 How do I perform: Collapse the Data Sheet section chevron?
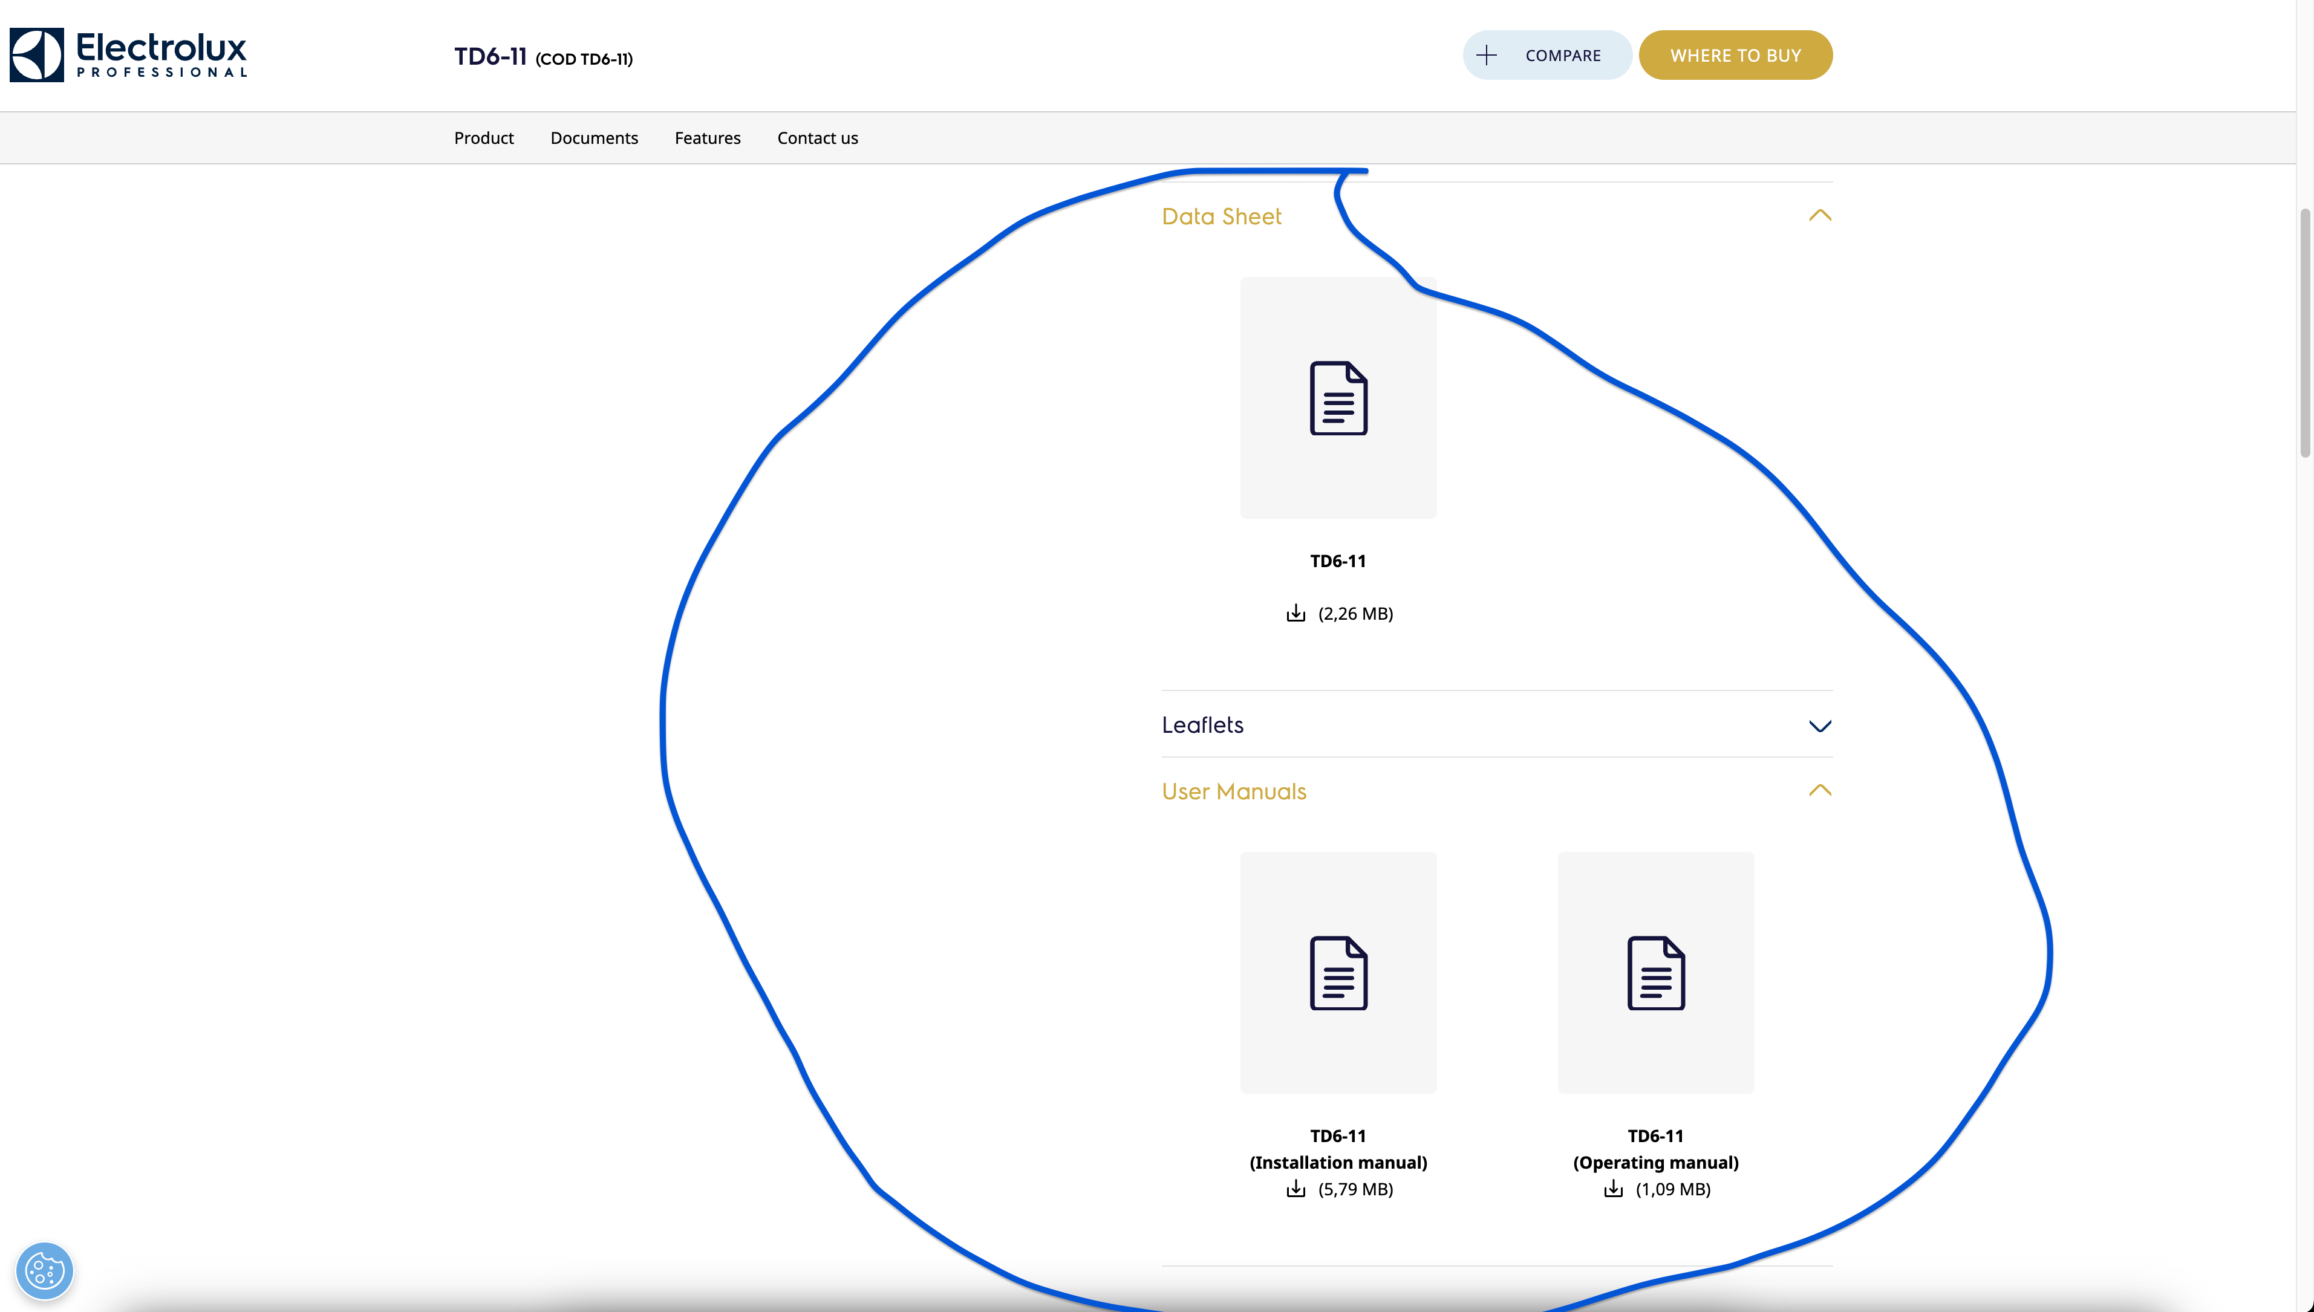[1819, 215]
